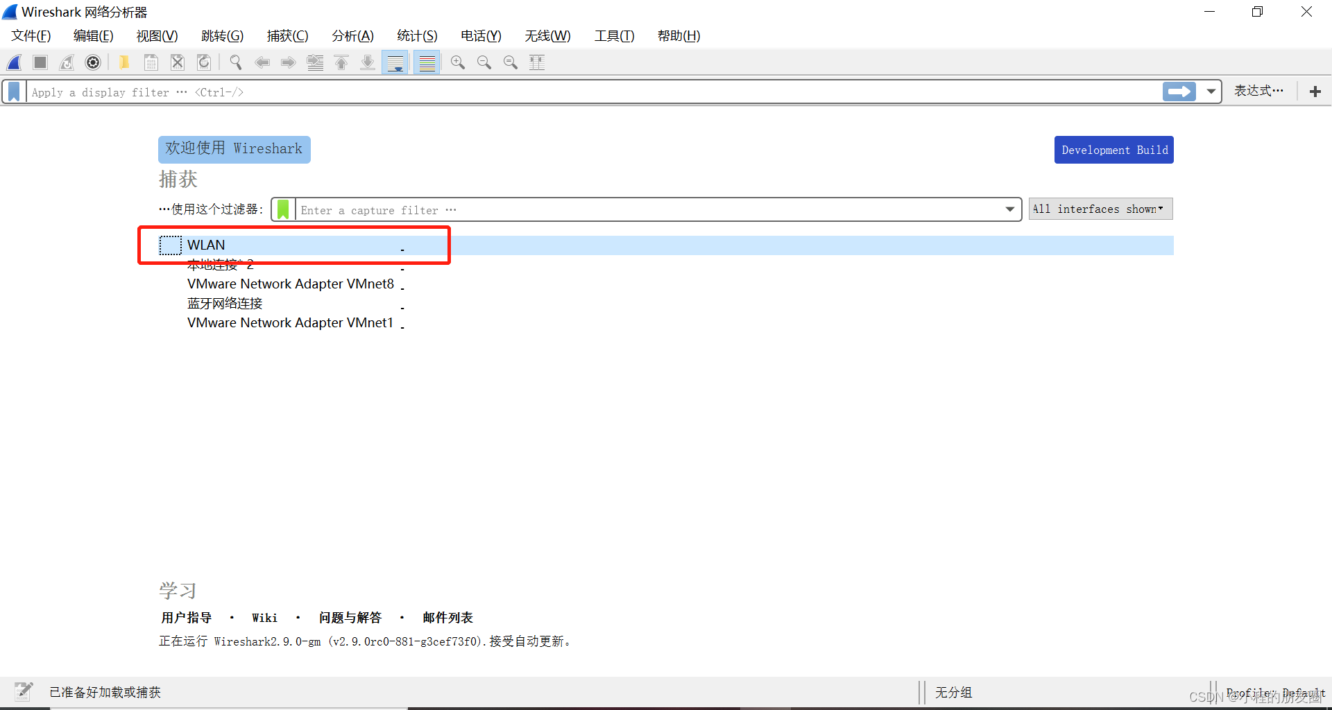The width and height of the screenshot is (1332, 710).
Task: Click the Development Build banner
Action: point(1114,150)
